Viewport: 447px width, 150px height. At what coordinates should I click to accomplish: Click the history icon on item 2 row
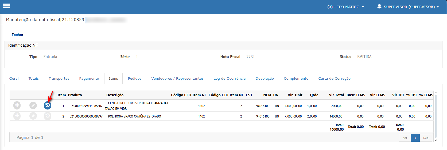pyautogui.click(x=48, y=116)
